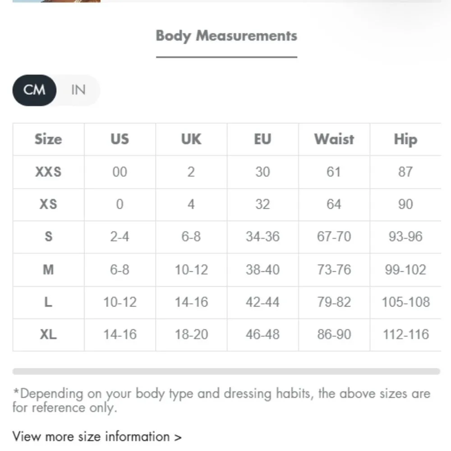Open View more size information link
Screen dimensions: 451x451
(96, 436)
